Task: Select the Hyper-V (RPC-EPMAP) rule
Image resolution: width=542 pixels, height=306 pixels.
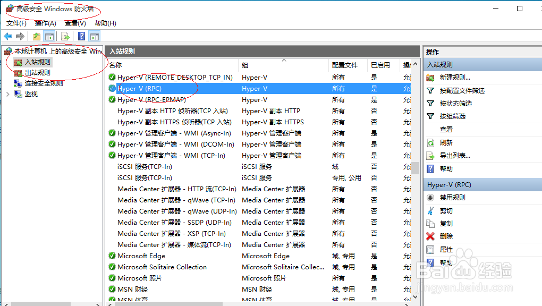Action: (151, 99)
